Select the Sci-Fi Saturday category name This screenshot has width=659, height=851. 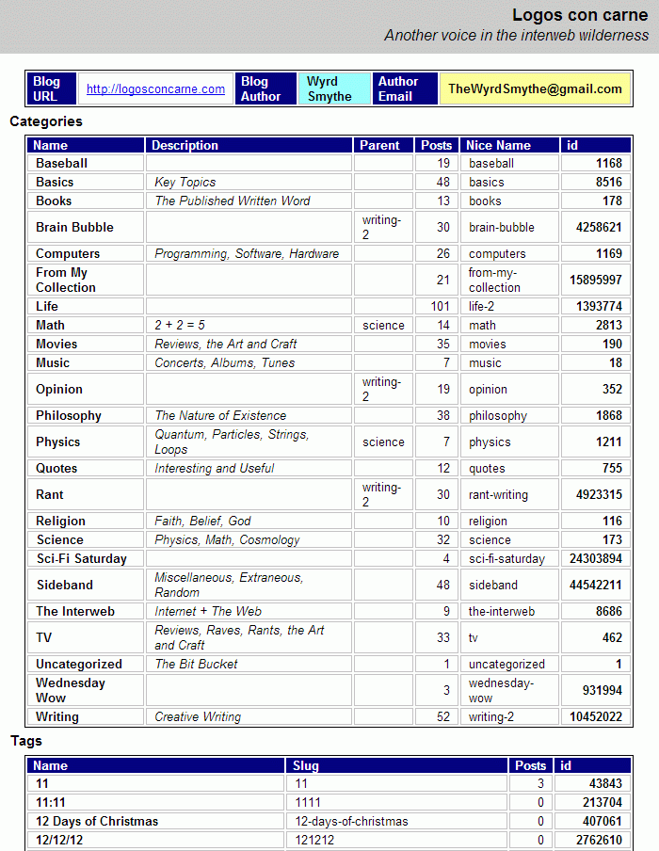81,558
